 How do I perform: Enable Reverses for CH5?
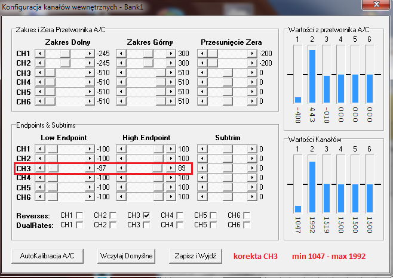coord(213,215)
